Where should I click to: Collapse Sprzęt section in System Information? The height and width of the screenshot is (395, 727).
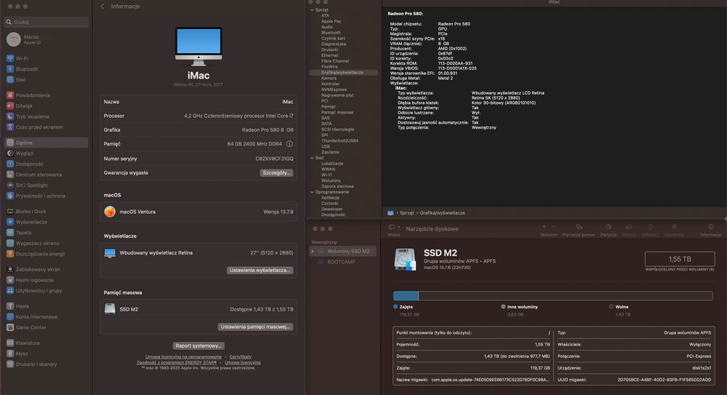312,9
